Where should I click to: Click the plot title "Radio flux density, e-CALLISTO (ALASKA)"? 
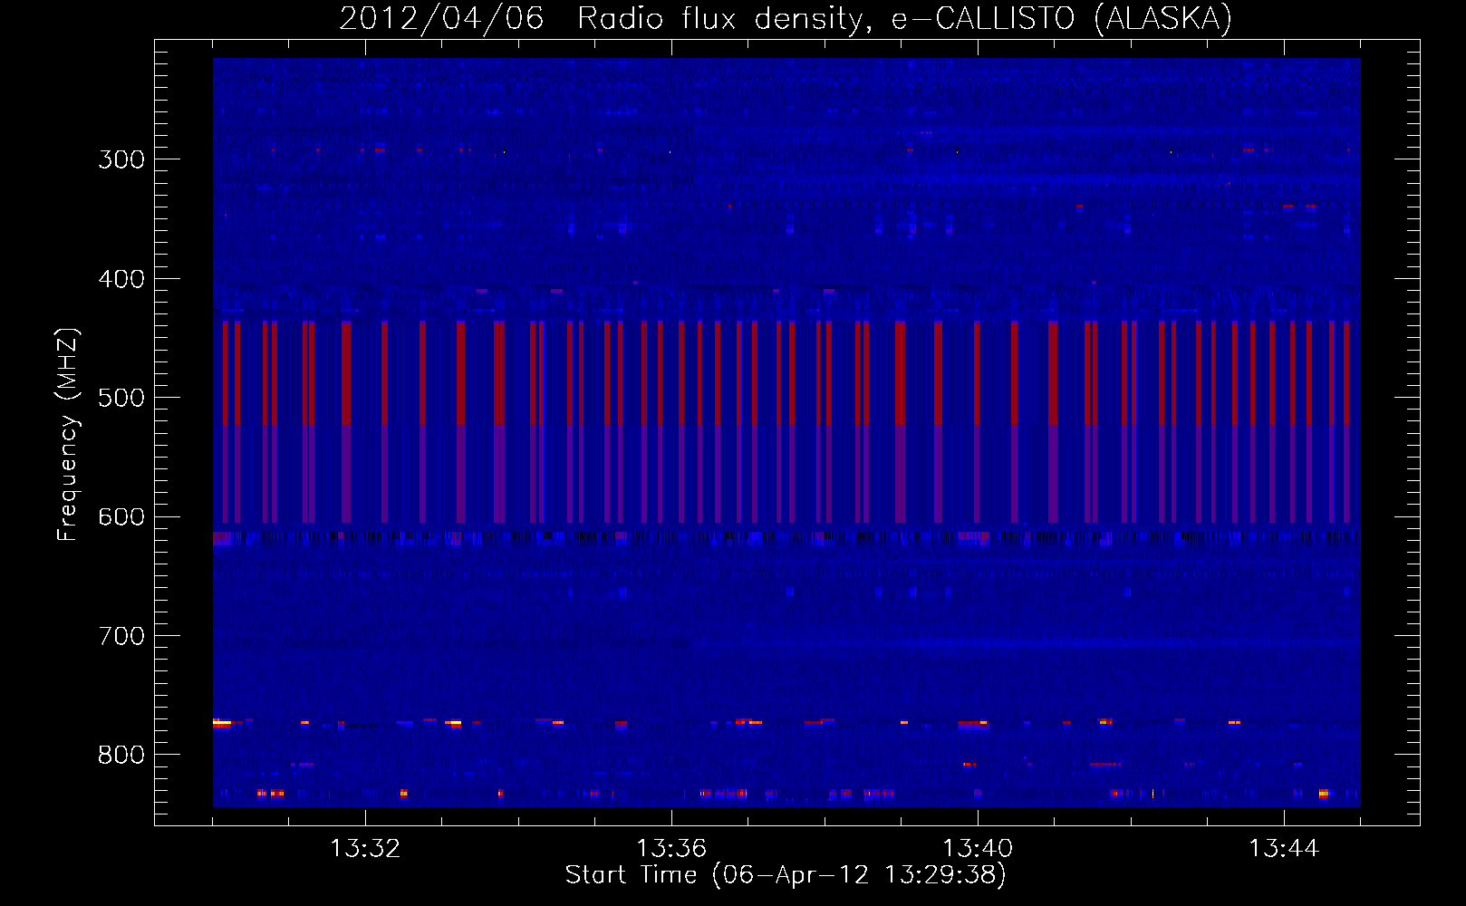(904, 19)
